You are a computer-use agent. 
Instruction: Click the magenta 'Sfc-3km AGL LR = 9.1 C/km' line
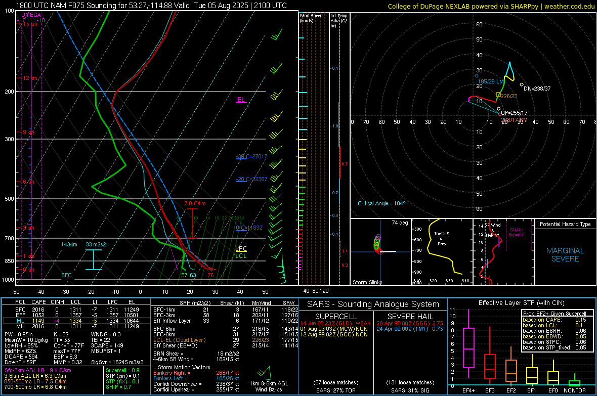[x=38, y=370]
